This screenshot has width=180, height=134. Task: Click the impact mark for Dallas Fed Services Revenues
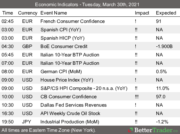tap(136, 105)
